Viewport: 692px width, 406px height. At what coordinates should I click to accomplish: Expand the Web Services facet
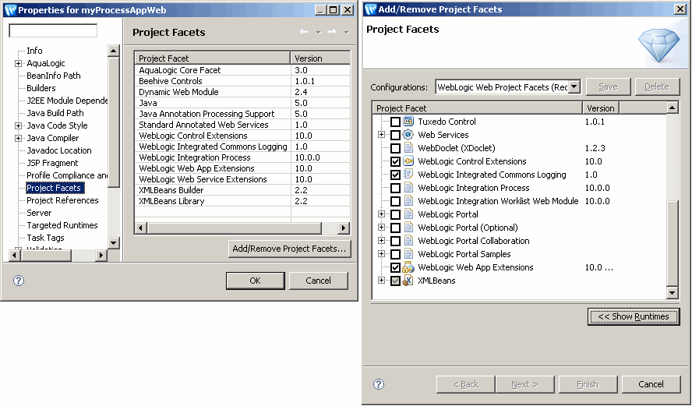[x=381, y=135]
